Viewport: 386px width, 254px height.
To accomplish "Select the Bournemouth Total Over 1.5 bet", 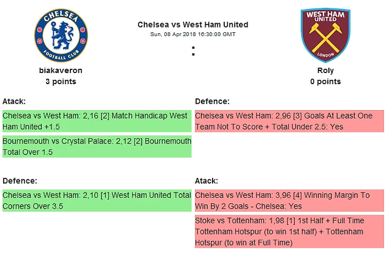I will click(x=97, y=147).
